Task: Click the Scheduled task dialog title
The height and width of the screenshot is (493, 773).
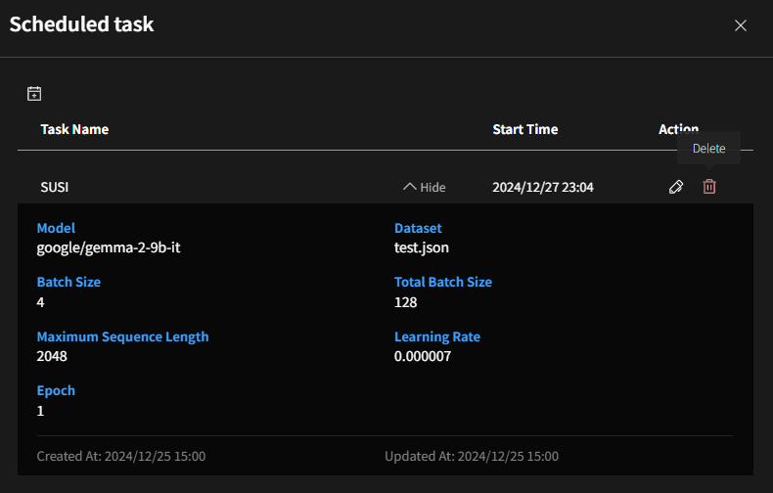Action: coord(81,24)
